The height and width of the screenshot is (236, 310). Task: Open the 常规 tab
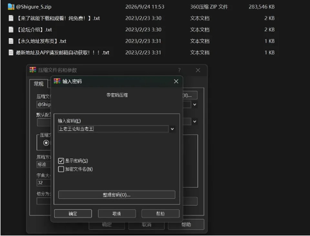pos(38,84)
